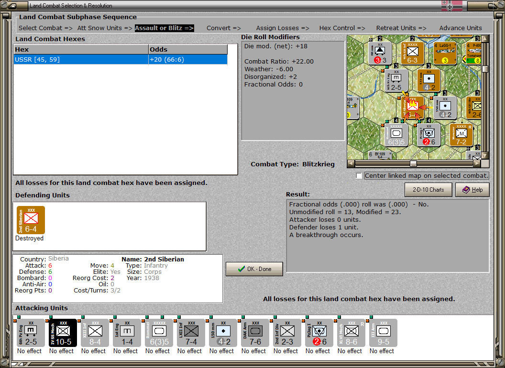Click the Advance Units subphase label
This screenshot has width=505, height=368.
461,28
